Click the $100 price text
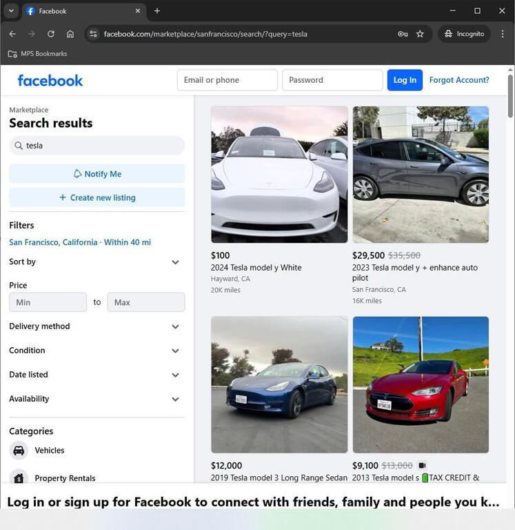Screen dimensions: 515x530 220,255
